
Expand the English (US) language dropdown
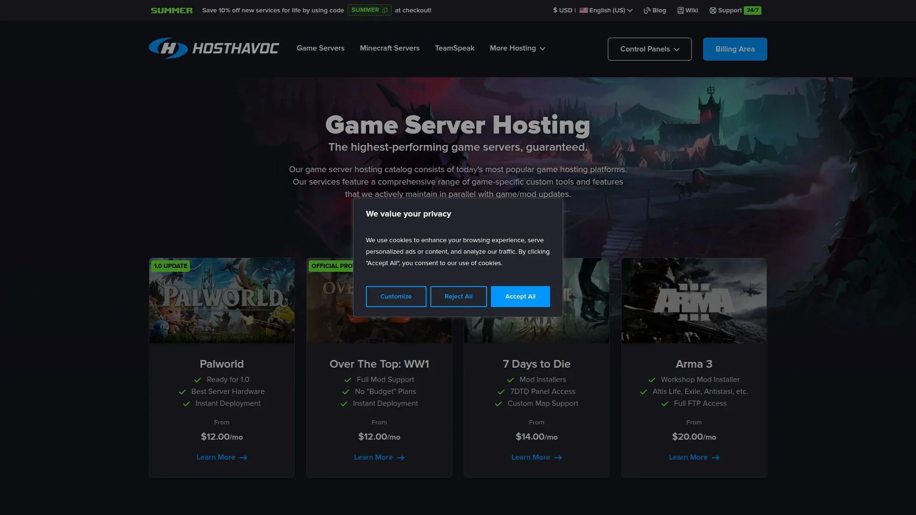point(606,10)
